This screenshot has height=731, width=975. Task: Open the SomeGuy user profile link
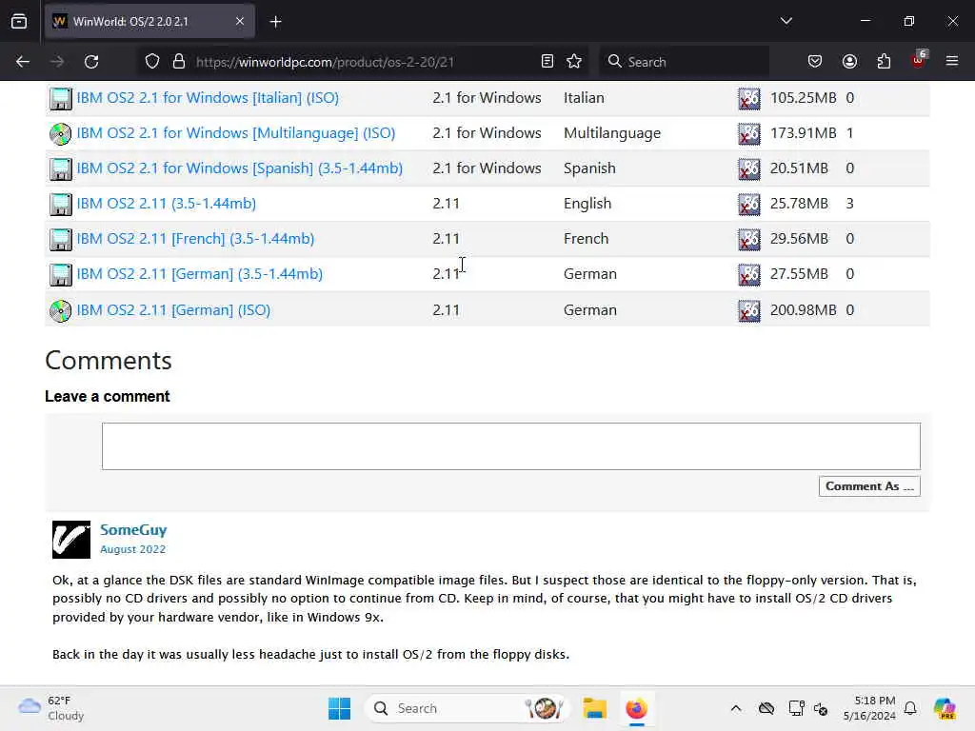pyautogui.click(x=133, y=530)
